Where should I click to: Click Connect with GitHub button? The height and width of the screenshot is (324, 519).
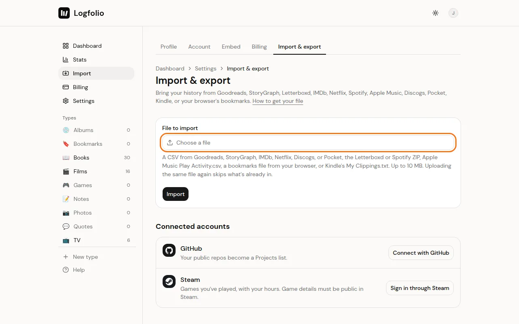click(x=421, y=253)
